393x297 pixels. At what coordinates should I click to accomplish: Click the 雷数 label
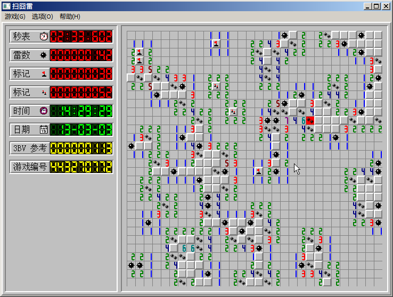(21, 55)
